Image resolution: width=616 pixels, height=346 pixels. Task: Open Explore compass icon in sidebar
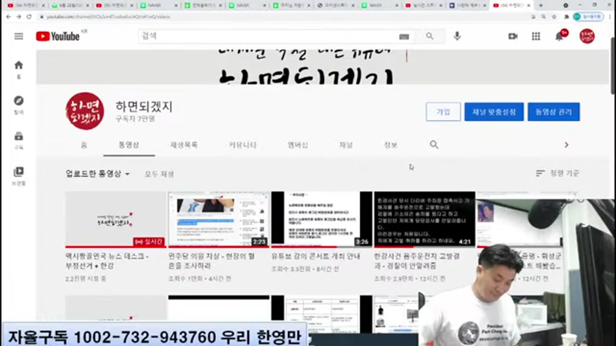[x=19, y=105]
